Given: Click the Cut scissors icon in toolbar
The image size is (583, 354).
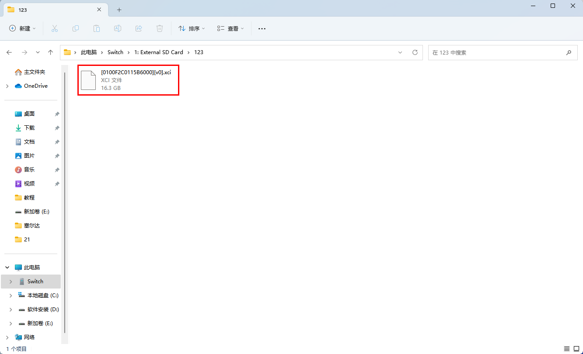Looking at the screenshot, I should tap(55, 28).
